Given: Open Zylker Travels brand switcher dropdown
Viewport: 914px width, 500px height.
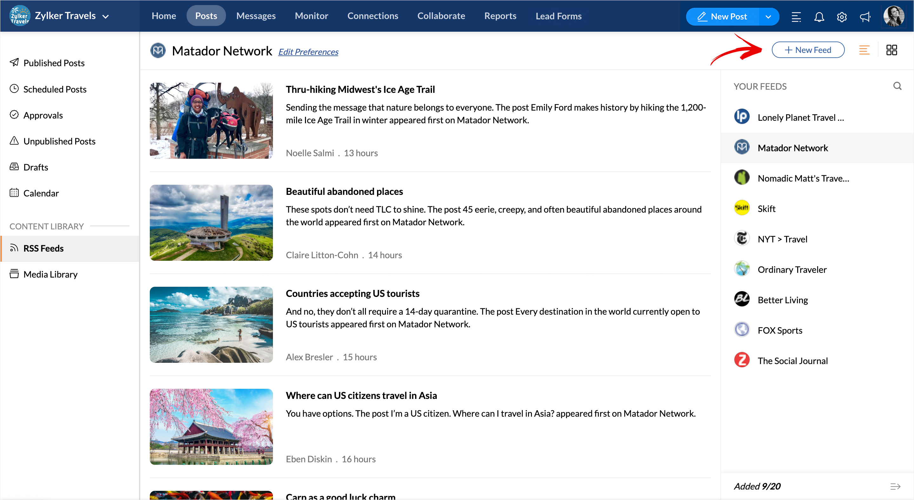Looking at the screenshot, I should (x=105, y=16).
